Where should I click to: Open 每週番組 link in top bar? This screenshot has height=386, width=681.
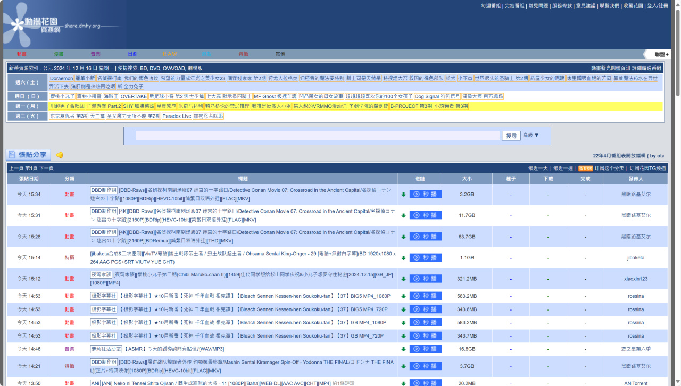(491, 6)
